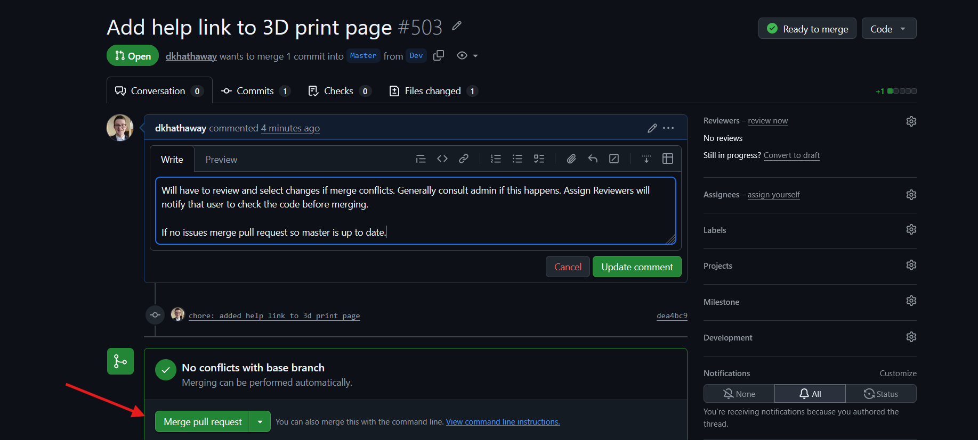The image size is (978, 440).
Task: Click the insert table icon
Action: [x=668, y=159]
